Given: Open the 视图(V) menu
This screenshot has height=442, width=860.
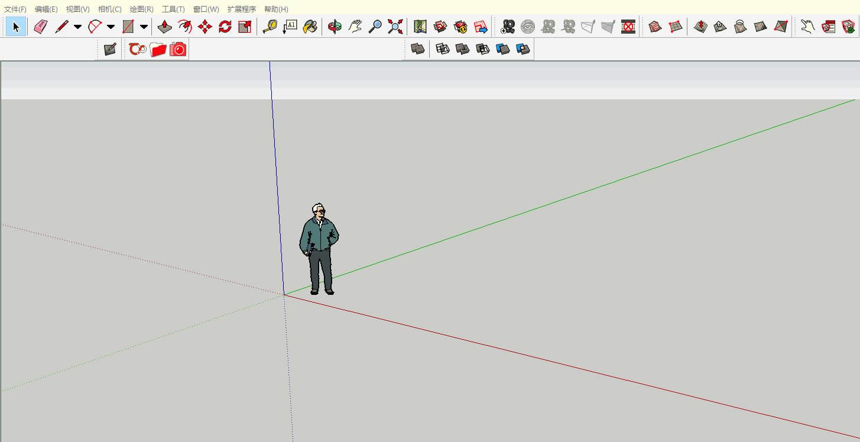Looking at the screenshot, I should pyautogui.click(x=77, y=9).
